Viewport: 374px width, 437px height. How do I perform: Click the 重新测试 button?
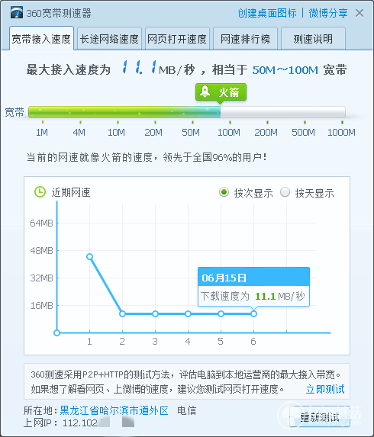coord(320,416)
